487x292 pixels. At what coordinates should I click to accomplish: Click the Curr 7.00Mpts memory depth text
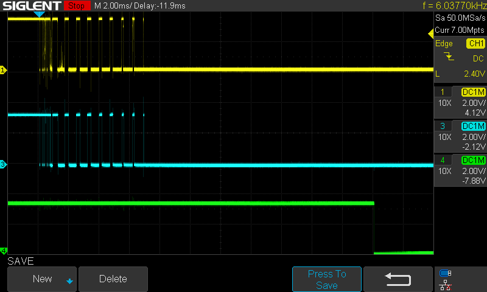pos(460,30)
